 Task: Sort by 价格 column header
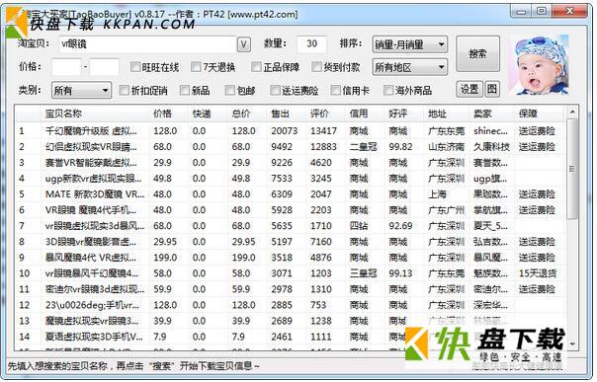point(169,114)
